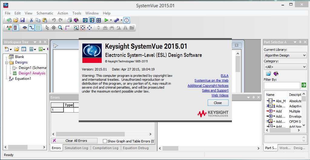Run the simulation with the green play icon
This screenshot has height=160, width=310.
click(106, 20)
